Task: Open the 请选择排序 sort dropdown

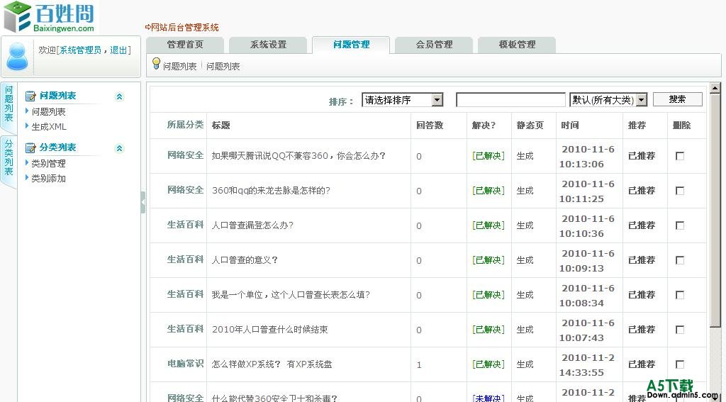Action: coord(403,99)
